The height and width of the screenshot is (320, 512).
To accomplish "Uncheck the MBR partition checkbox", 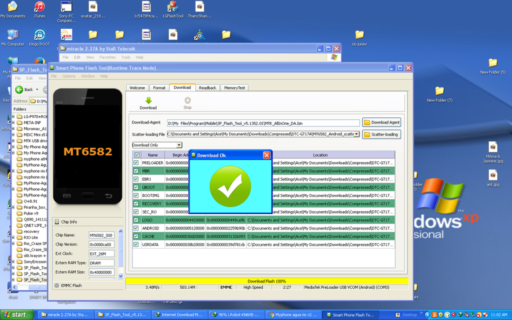I will pos(136,171).
